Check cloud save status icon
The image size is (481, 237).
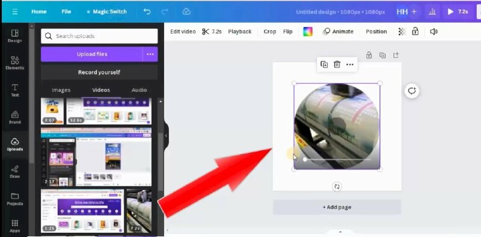186,11
